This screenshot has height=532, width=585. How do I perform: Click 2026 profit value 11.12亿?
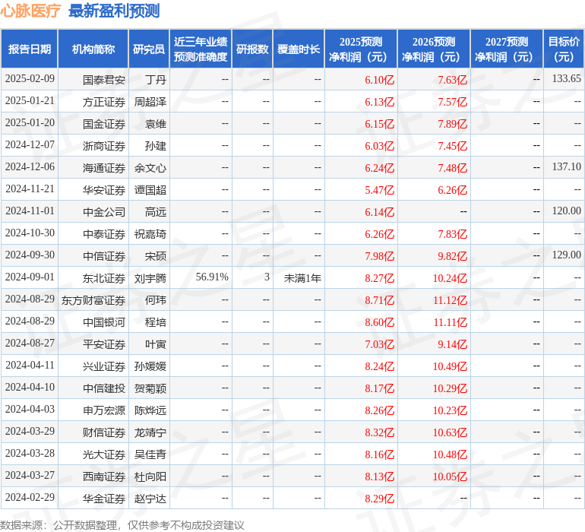pyautogui.click(x=450, y=300)
